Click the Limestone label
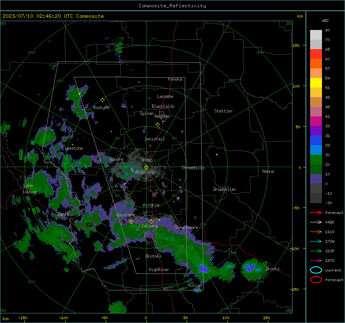The image size is (345, 323). (x=72, y=148)
